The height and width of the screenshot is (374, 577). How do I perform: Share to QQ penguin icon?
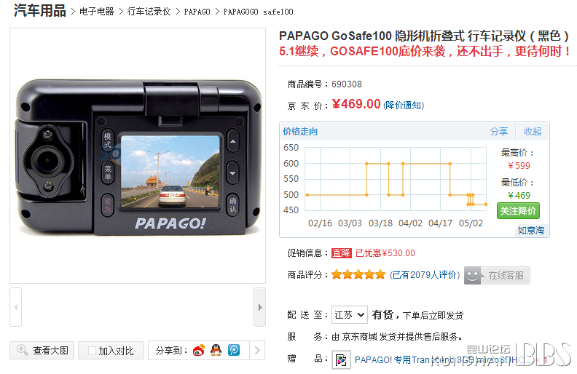tap(216, 350)
